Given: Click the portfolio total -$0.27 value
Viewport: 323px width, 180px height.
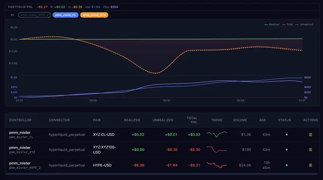Looking at the screenshot, I should coord(42,7).
